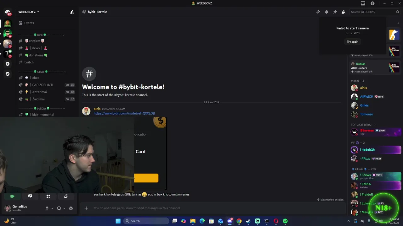Open Notification Settings bell icon
Screen dimensions: 403x226
[326, 12]
